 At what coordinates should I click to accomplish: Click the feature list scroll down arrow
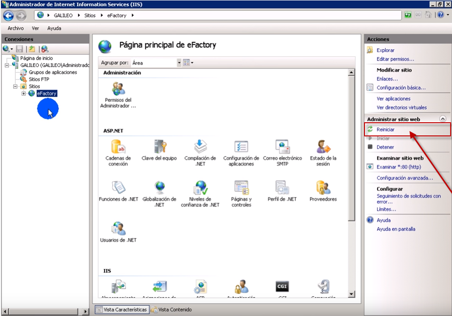click(x=351, y=294)
